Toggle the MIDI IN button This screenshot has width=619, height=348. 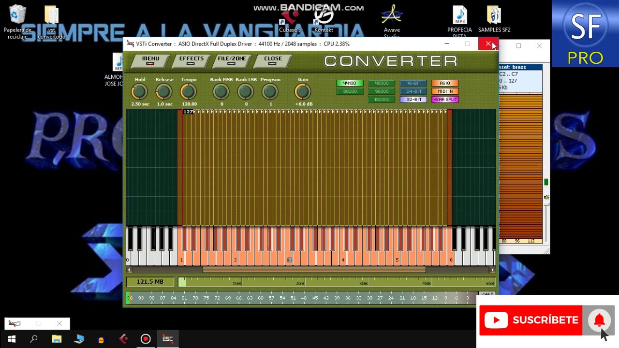(445, 91)
